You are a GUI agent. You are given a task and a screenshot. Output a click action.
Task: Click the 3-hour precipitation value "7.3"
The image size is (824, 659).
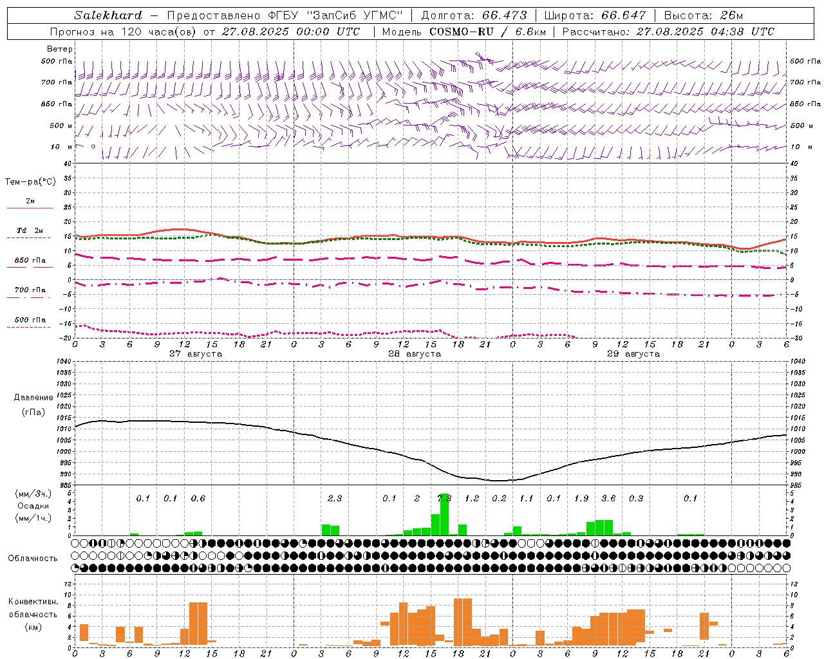click(444, 499)
